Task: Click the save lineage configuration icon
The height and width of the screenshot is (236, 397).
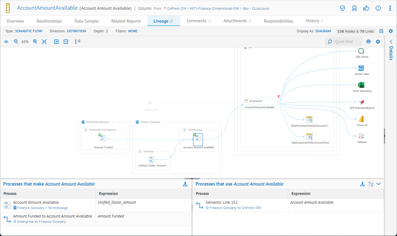Action: [x=381, y=31]
